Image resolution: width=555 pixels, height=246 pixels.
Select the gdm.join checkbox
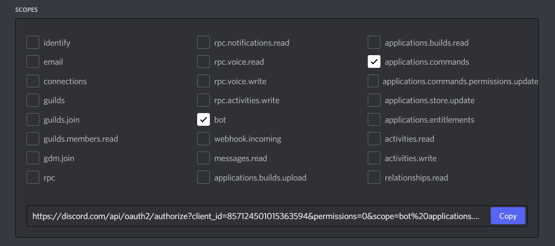33,158
